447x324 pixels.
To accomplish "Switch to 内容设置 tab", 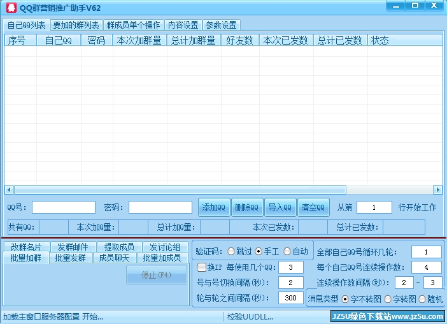I will 183,25.
